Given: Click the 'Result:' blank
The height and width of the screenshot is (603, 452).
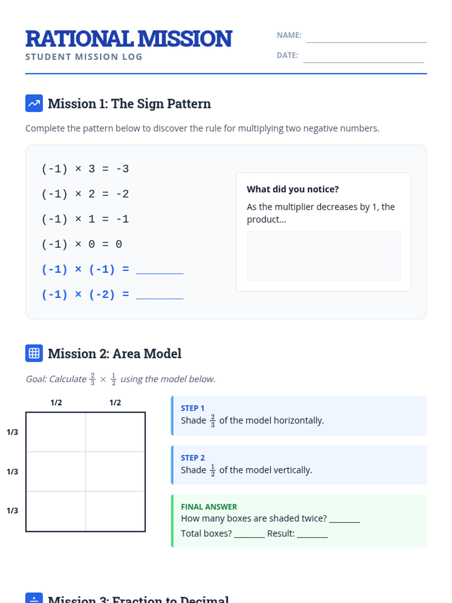Looking at the screenshot, I should tap(312, 534).
